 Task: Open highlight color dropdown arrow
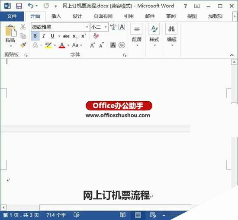[55, 45]
